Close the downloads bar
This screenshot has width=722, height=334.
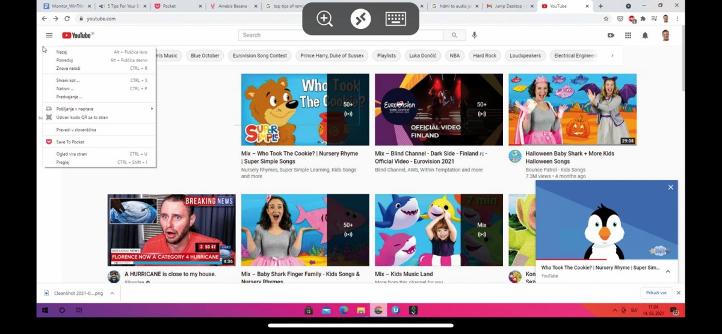click(678, 293)
